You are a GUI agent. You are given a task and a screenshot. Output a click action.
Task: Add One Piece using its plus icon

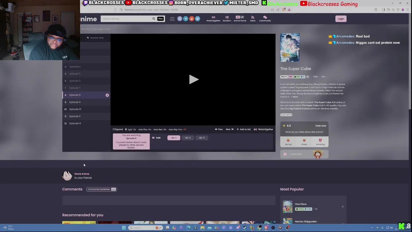point(343,207)
